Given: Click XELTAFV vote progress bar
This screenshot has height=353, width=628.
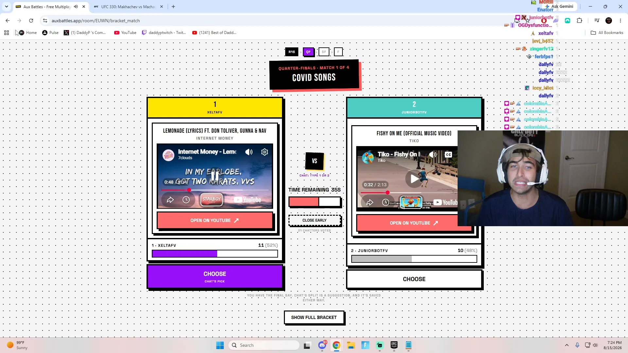Looking at the screenshot, I should click(x=215, y=254).
